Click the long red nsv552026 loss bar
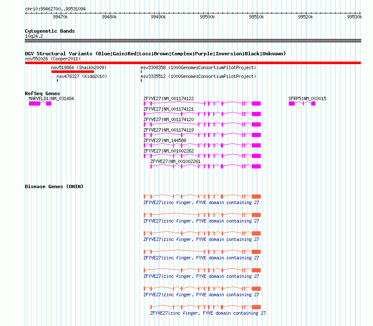The image size is (373, 326). 193,63
